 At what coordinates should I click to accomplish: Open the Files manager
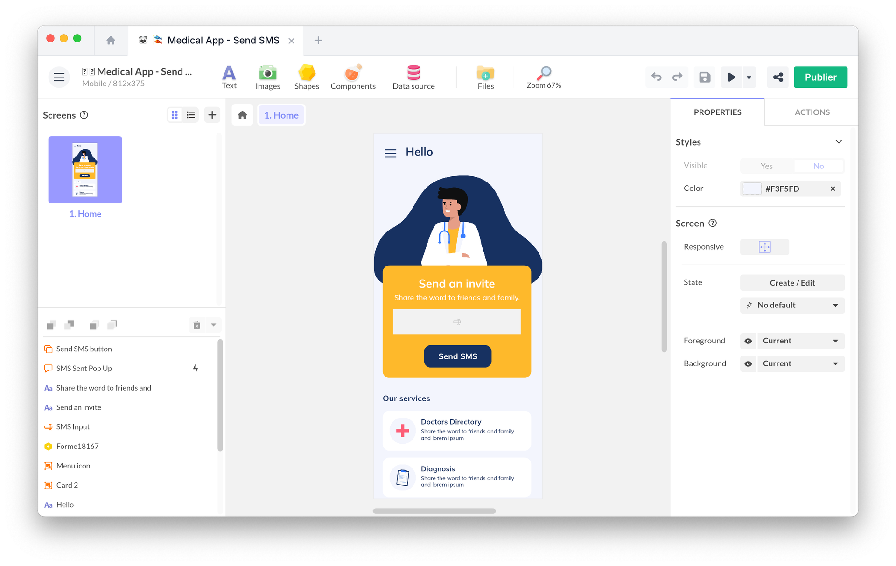click(485, 77)
